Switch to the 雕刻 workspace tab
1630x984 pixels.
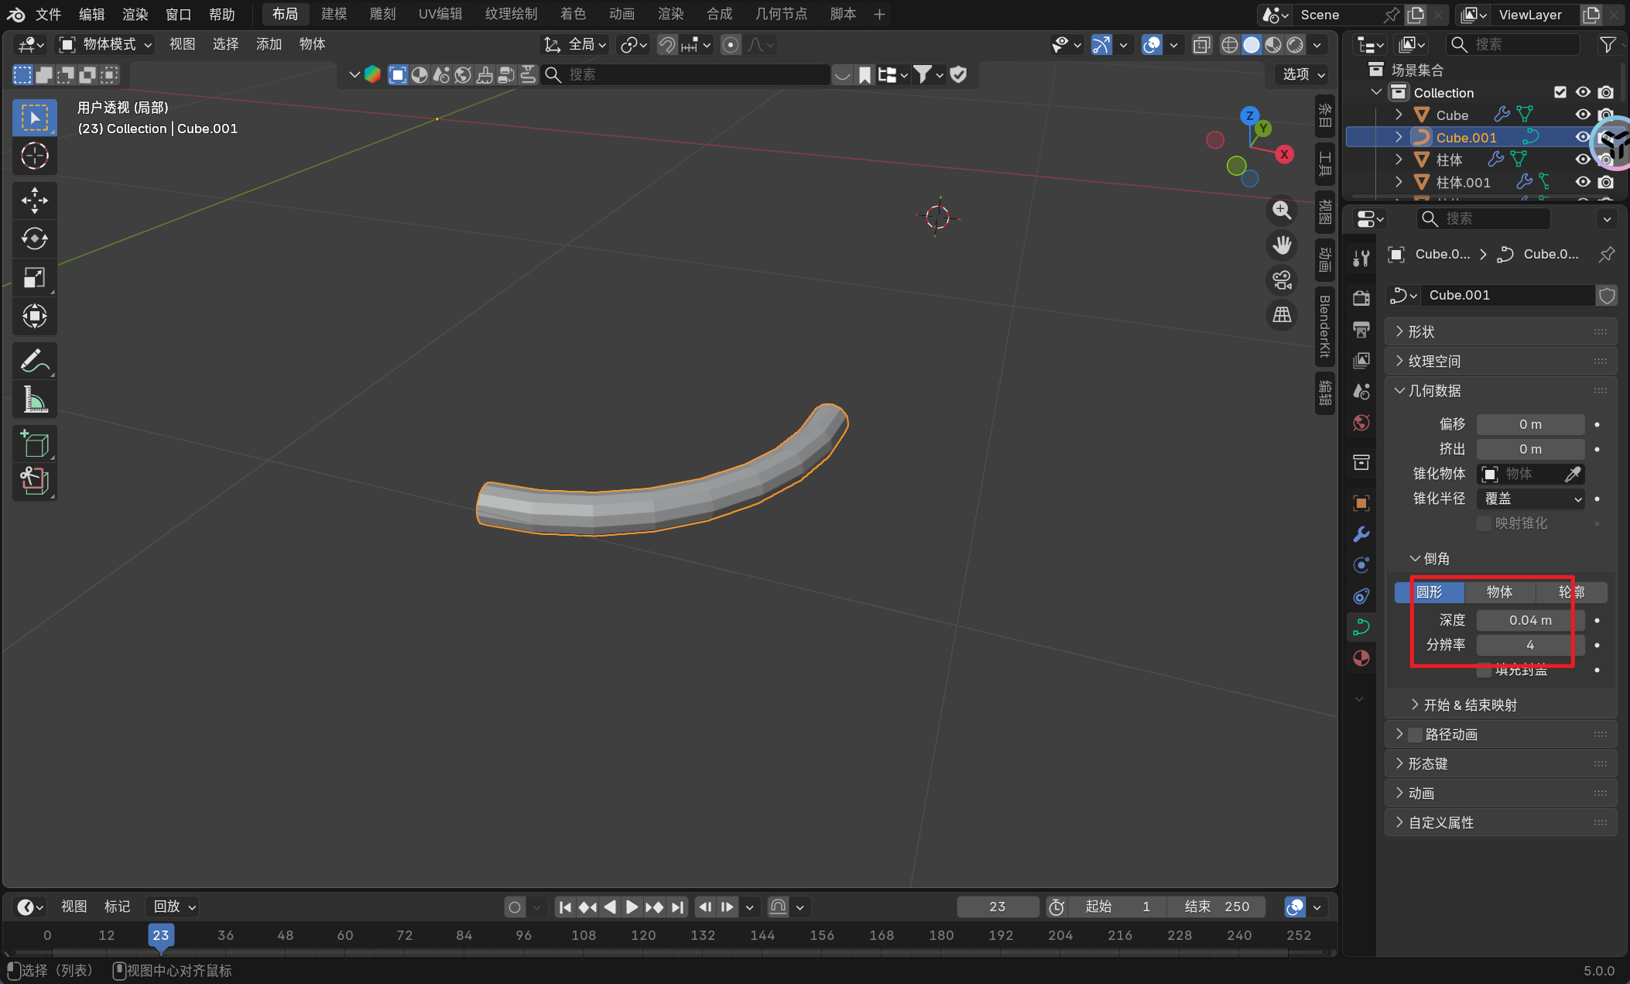click(382, 14)
